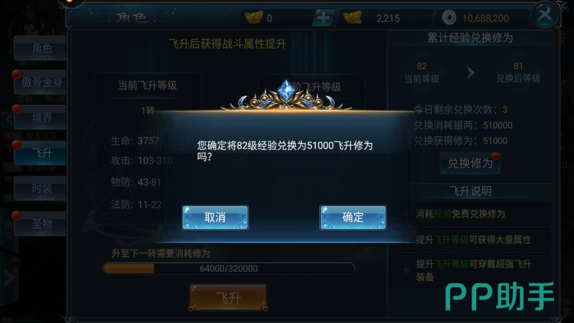This screenshot has height=323, width=574.
Task: Open the 圣物 side tab
Action: (x=40, y=224)
